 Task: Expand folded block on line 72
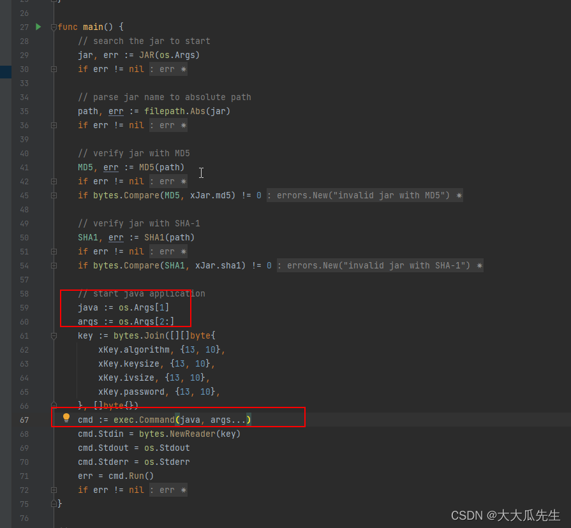(x=54, y=490)
